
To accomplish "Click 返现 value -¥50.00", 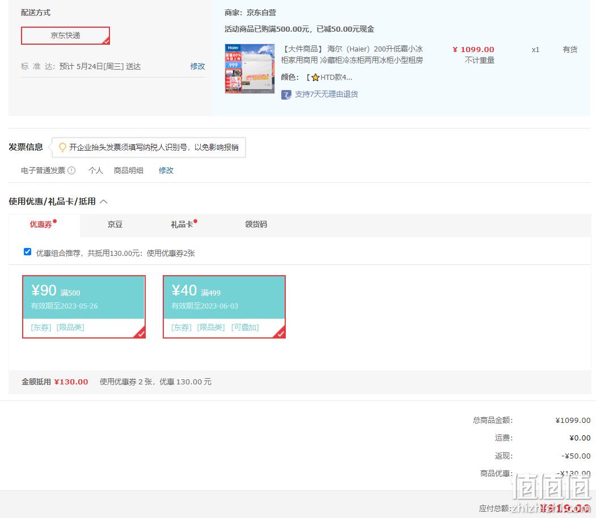I will (576, 456).
